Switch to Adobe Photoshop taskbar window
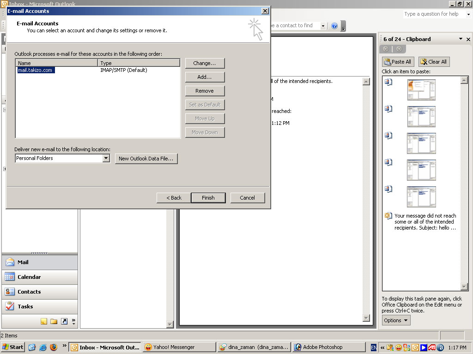 tap(329, 348)
